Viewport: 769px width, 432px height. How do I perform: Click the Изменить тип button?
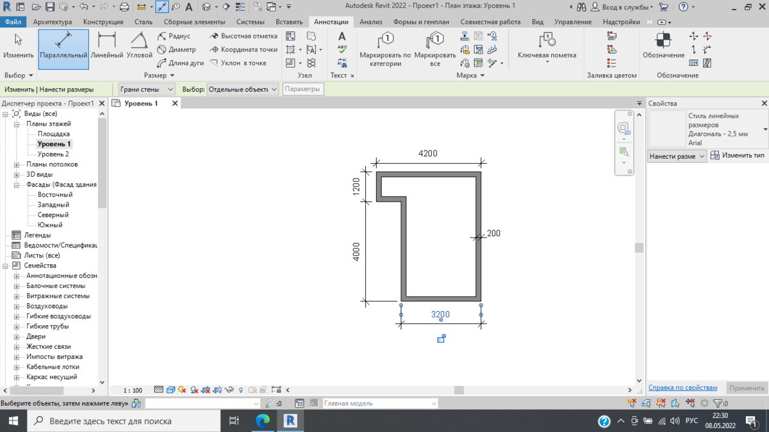pos(738,156)
